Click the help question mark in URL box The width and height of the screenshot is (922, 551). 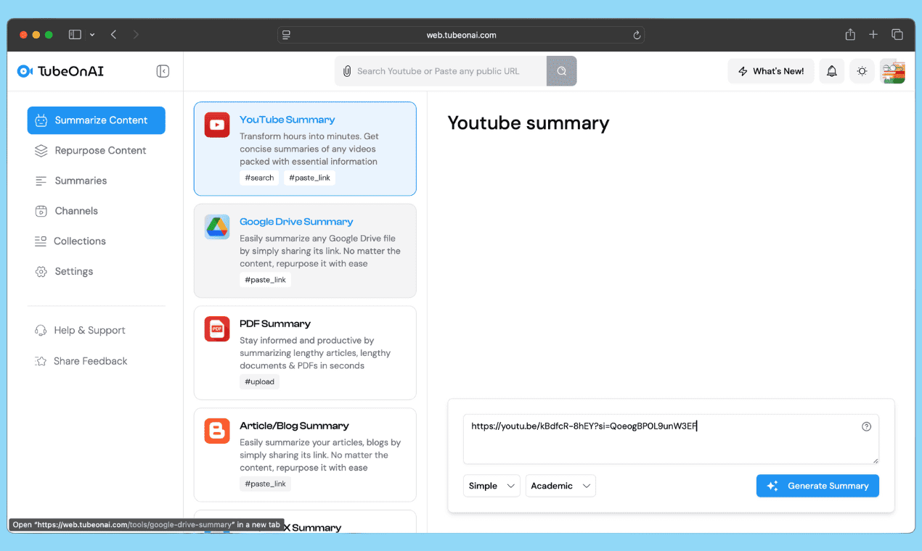click(x=866, y=426)
